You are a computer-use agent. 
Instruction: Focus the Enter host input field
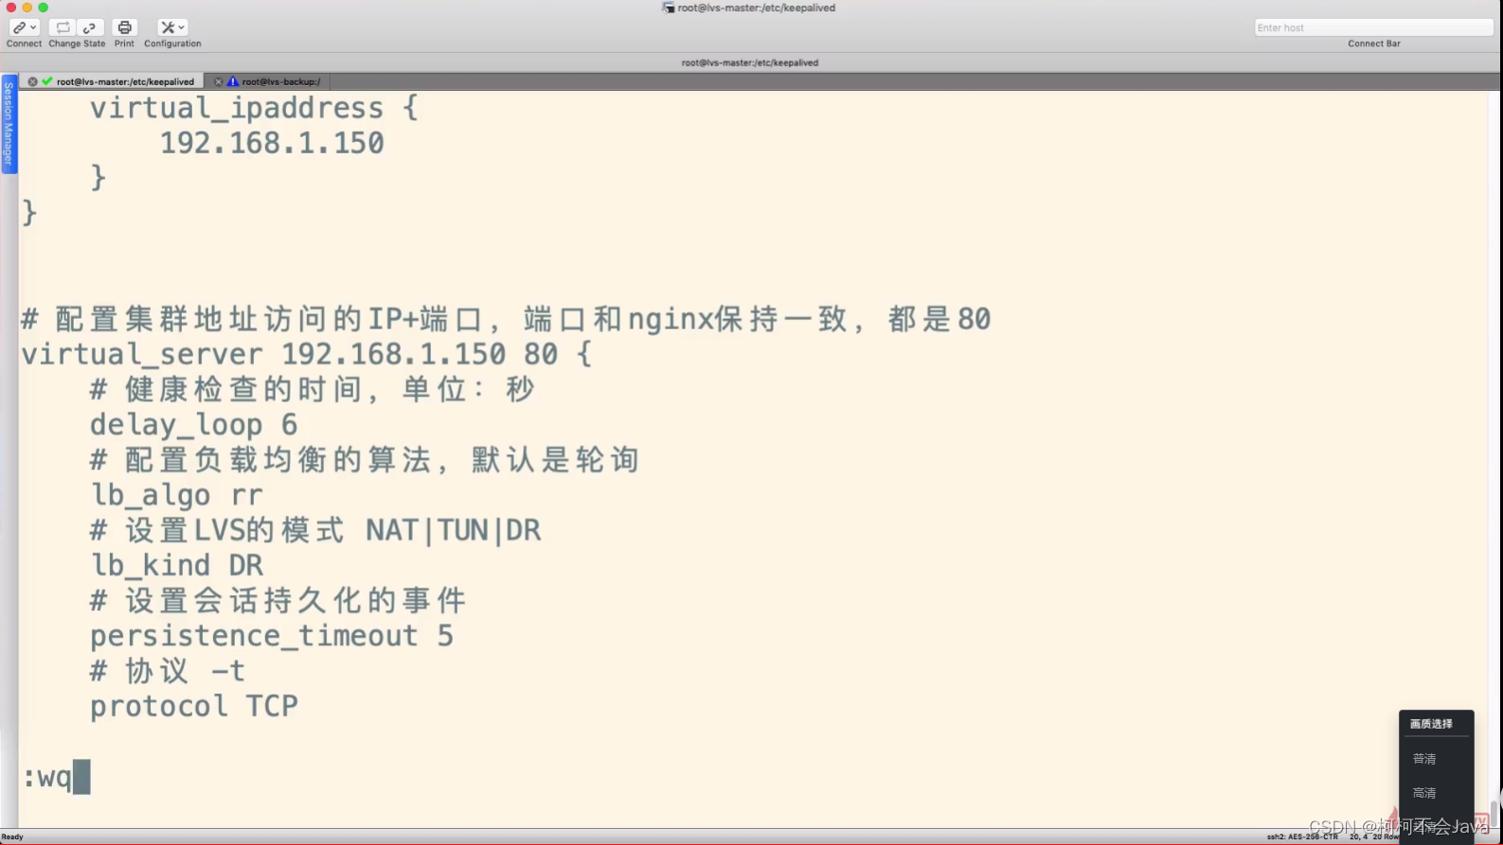1373,27
